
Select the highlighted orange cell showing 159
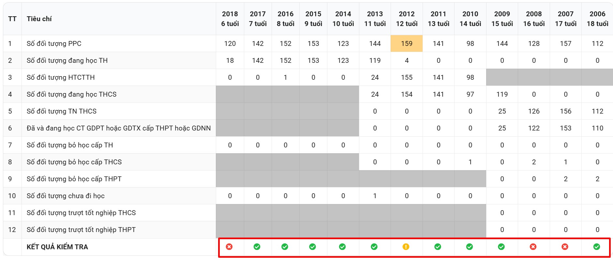[x=407, y=44]
